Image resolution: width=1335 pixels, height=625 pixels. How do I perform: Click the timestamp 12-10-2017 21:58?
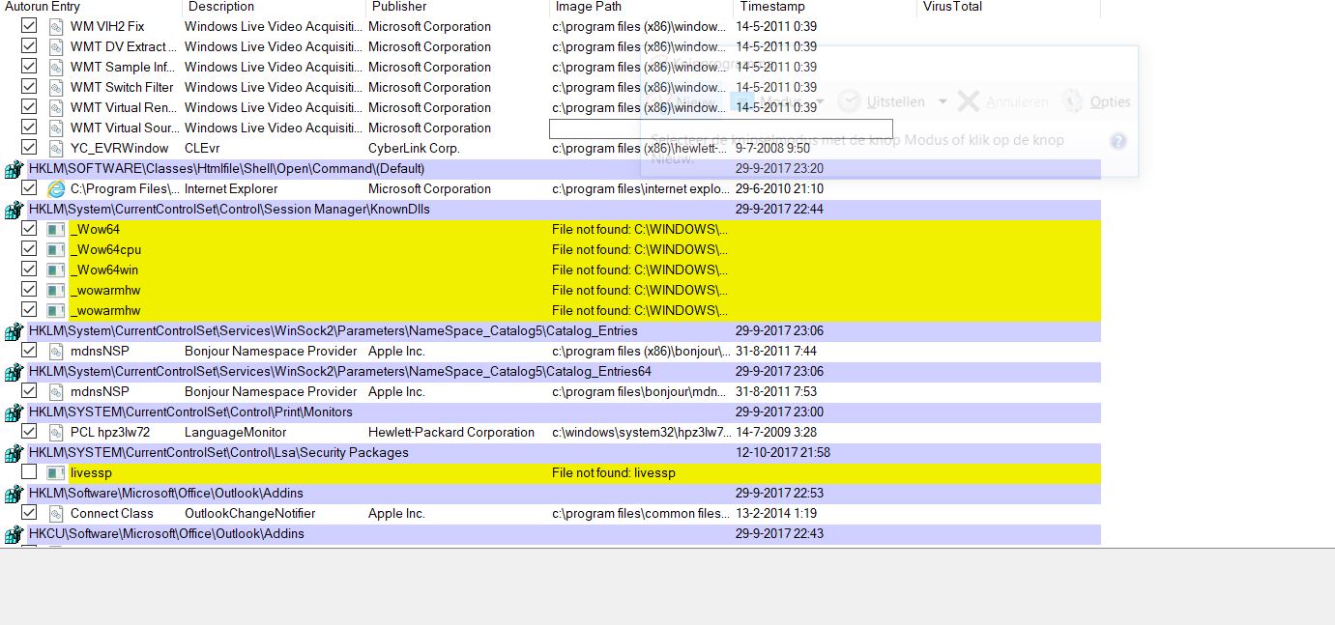[783, 452]
